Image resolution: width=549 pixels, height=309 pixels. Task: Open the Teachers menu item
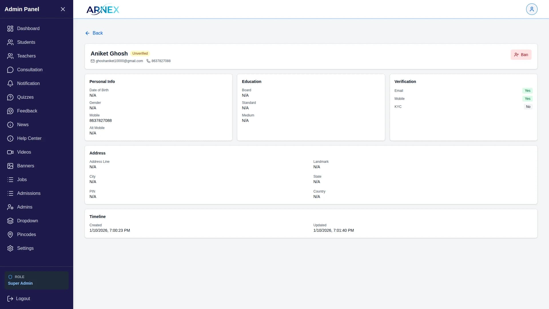pos(26,56)
